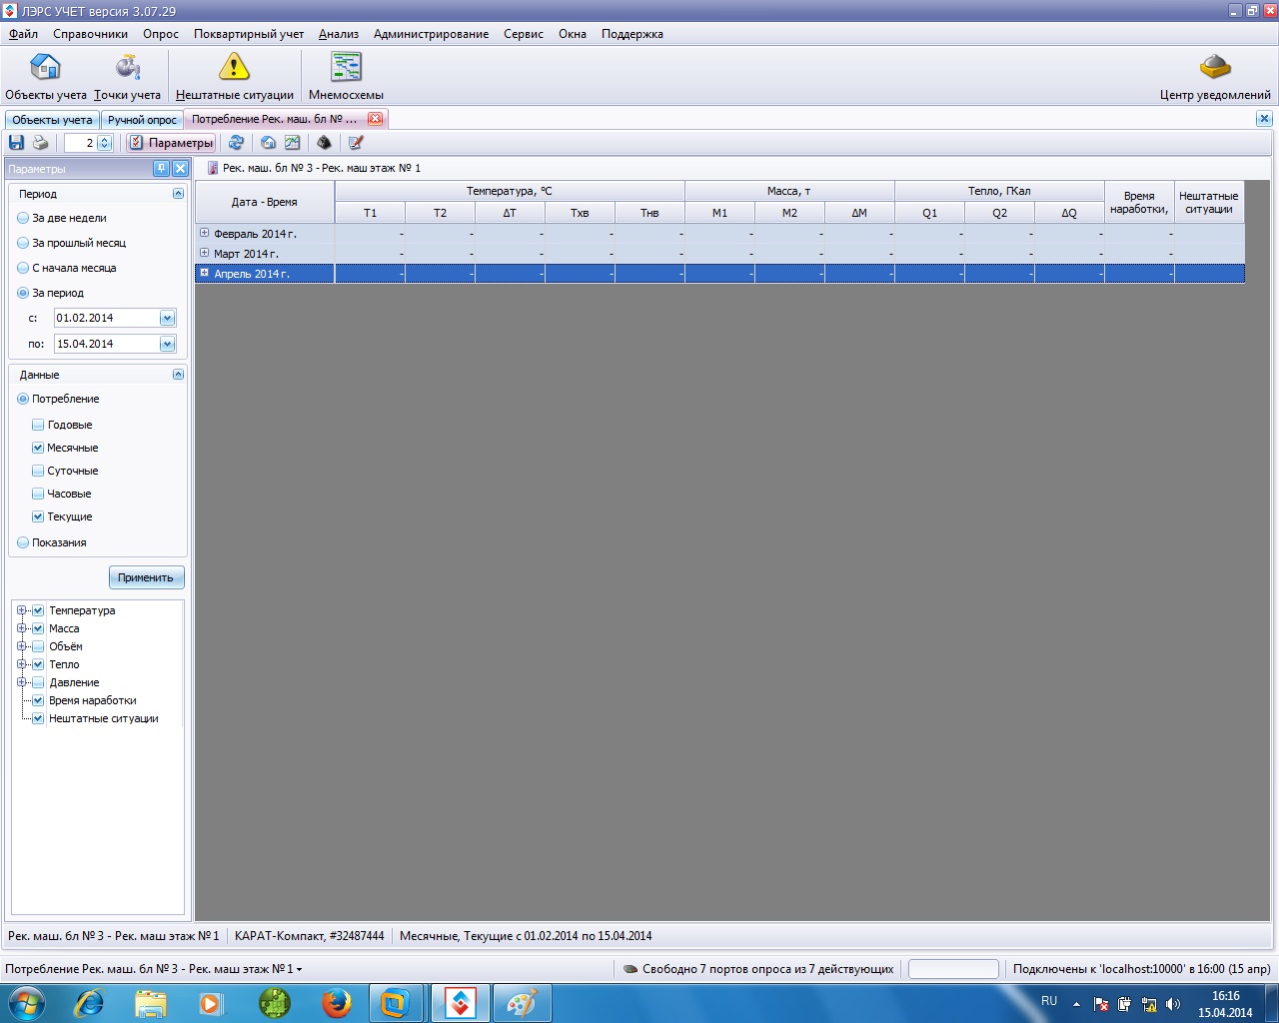
Task: Pin the Параметры panel
Action: [161, 169]
